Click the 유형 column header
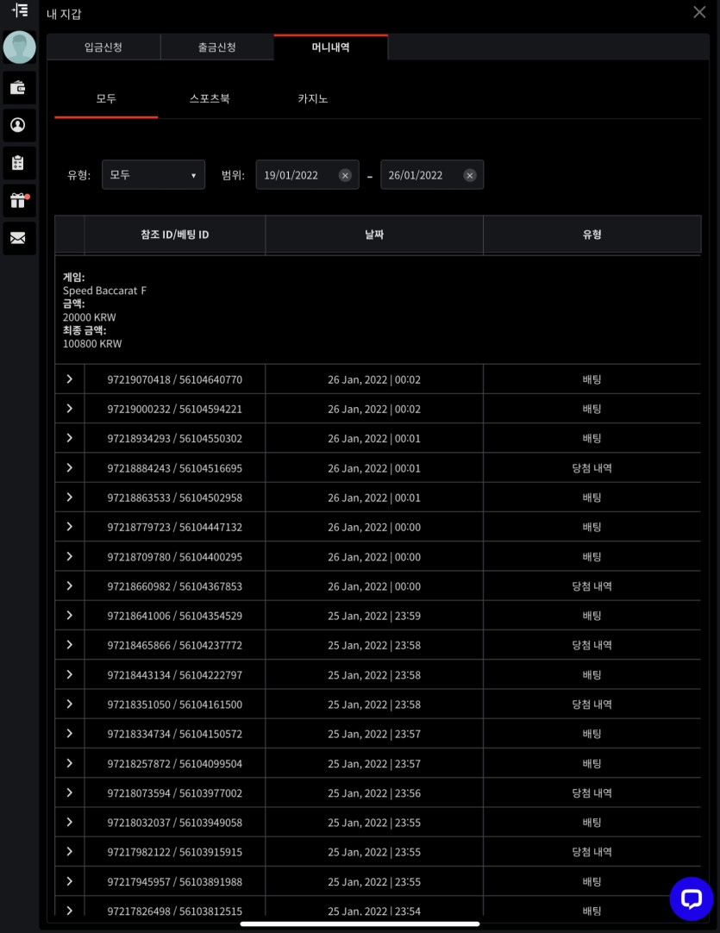Image resolution: width=720 pixels, height=933 pixels. [592, 235]
